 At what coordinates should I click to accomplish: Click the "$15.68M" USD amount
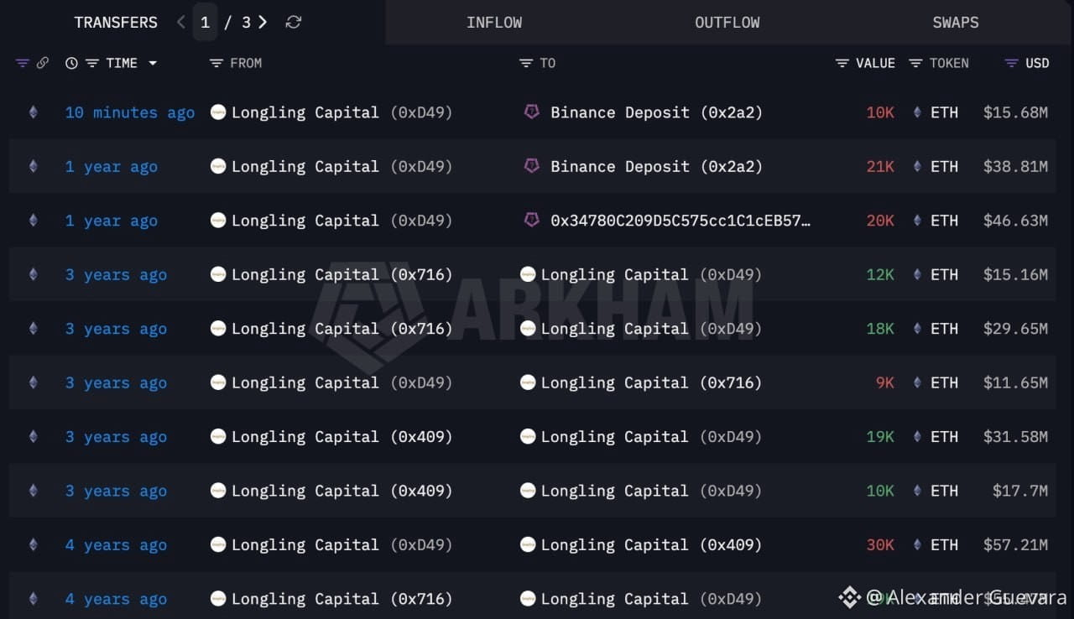click(x=1015, y=112)
